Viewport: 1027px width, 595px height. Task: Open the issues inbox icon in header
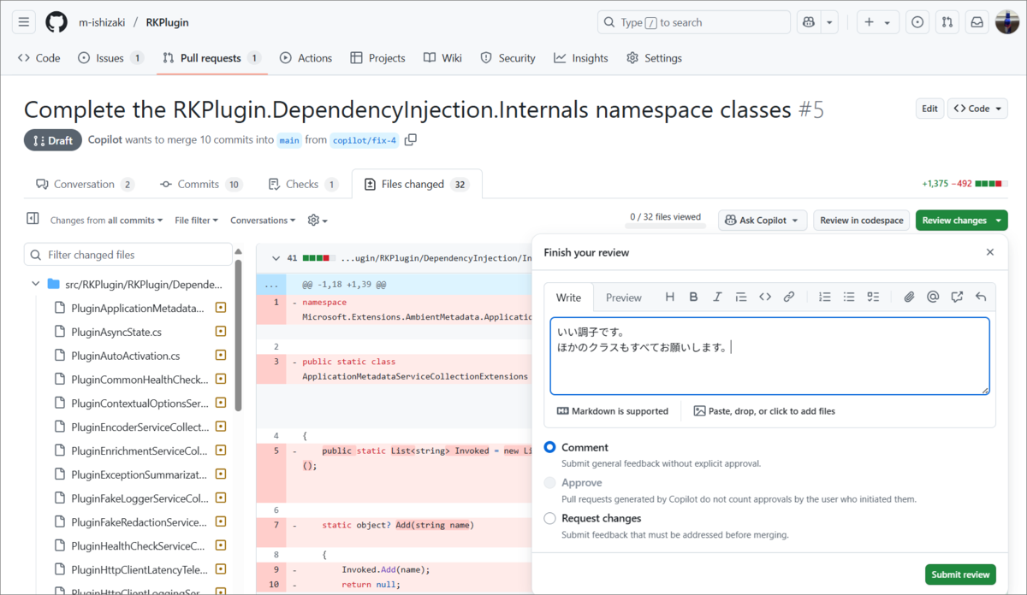pos(918,22)
